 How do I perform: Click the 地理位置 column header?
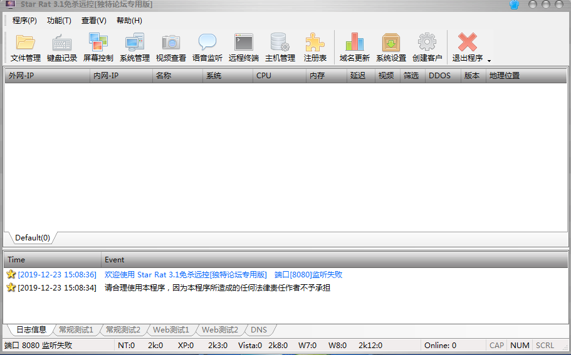click(x=526, y=76)
